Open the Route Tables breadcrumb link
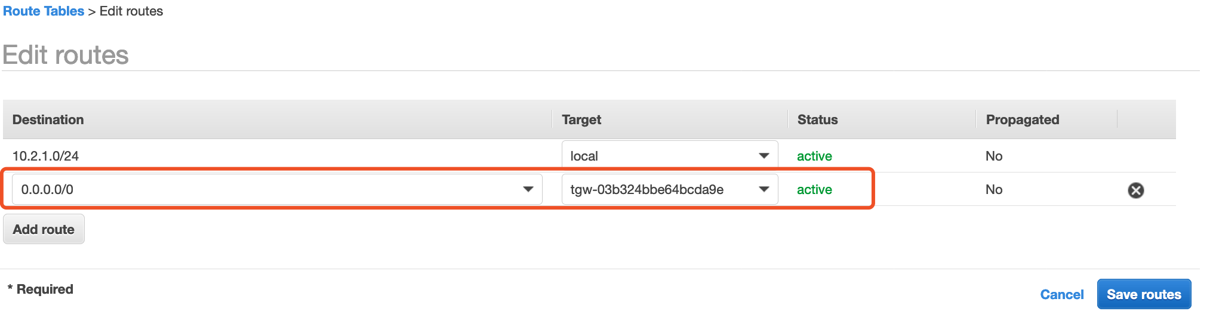Viewport: 1219px width, 314px height. [x=44, y=11]
